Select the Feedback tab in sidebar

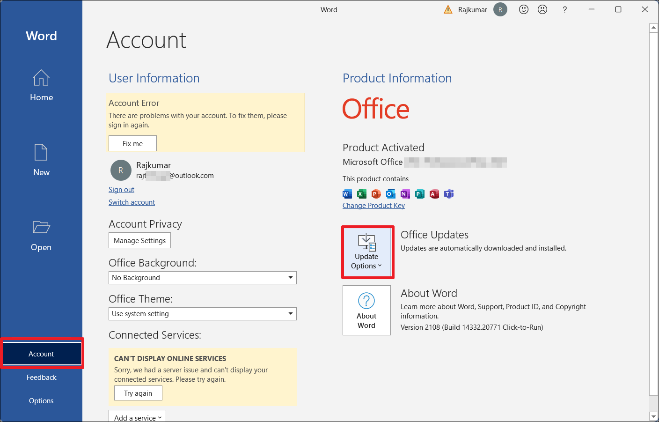pyautogui.click(x=41, y=378)
